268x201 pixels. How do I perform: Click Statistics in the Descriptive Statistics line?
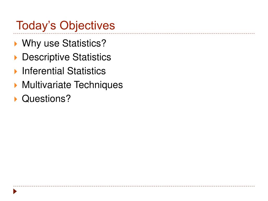pos(92,57)
